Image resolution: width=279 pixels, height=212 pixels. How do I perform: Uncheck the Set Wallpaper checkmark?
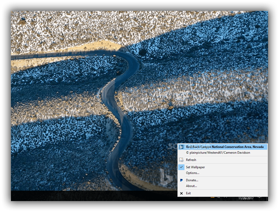[181, 167]
